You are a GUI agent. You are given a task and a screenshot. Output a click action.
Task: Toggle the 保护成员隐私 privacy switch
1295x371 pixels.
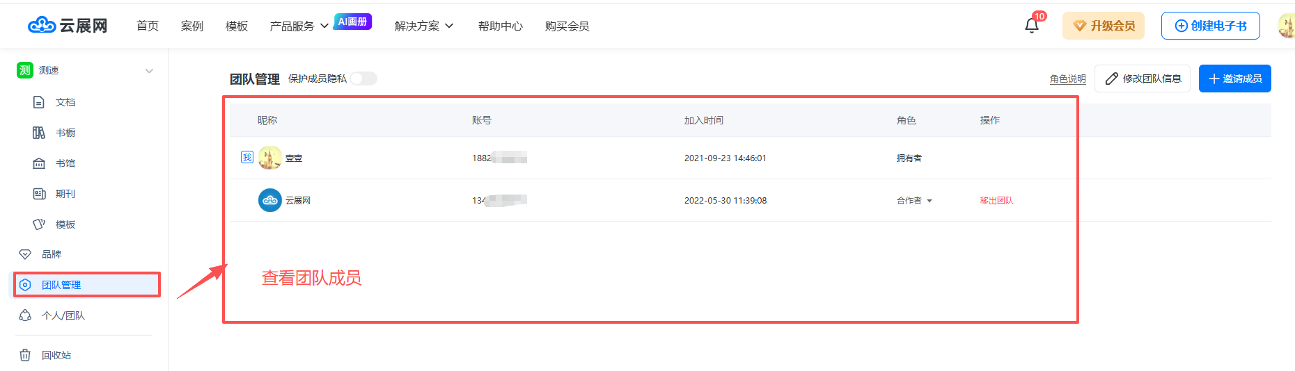coord(363,79)
